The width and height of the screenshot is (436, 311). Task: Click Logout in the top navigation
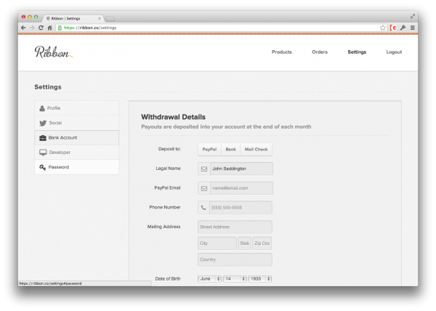[394, 52]
